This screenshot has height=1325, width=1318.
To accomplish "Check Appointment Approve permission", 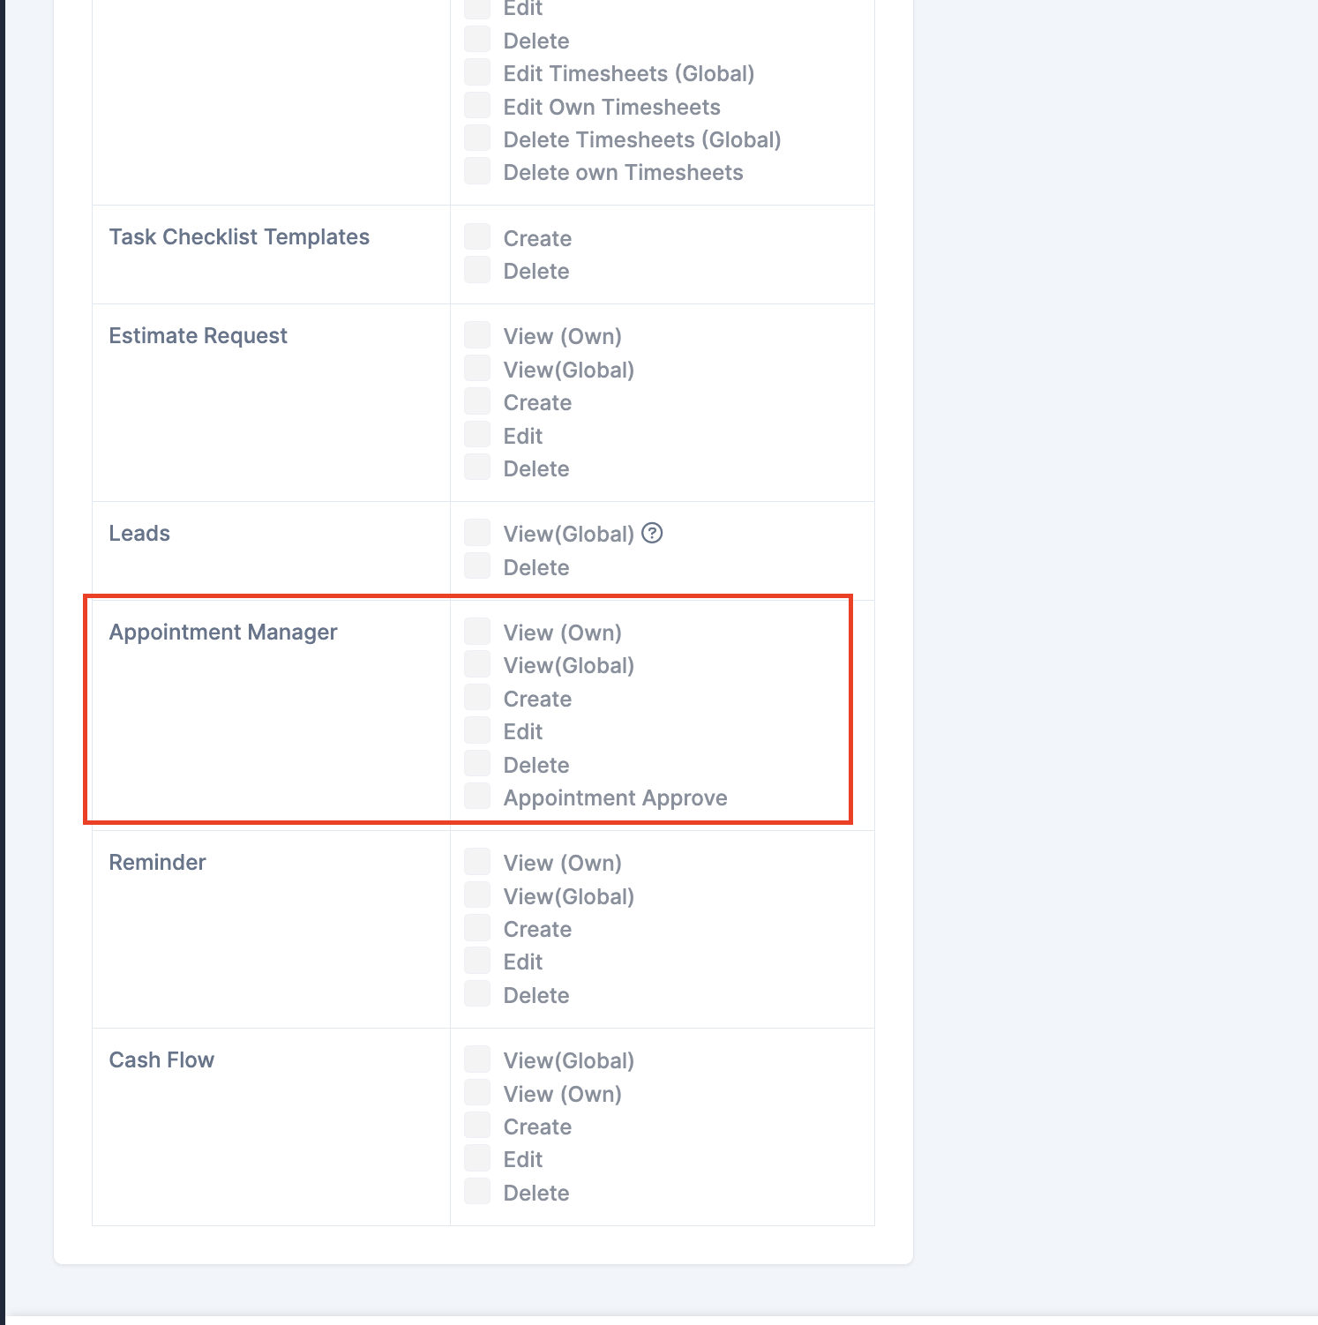I will pos(476,796).
